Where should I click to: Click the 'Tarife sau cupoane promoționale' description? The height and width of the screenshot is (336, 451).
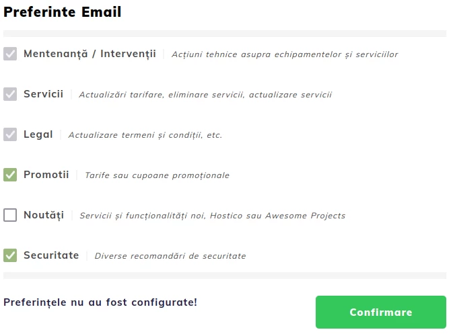(x=157, y=175)
